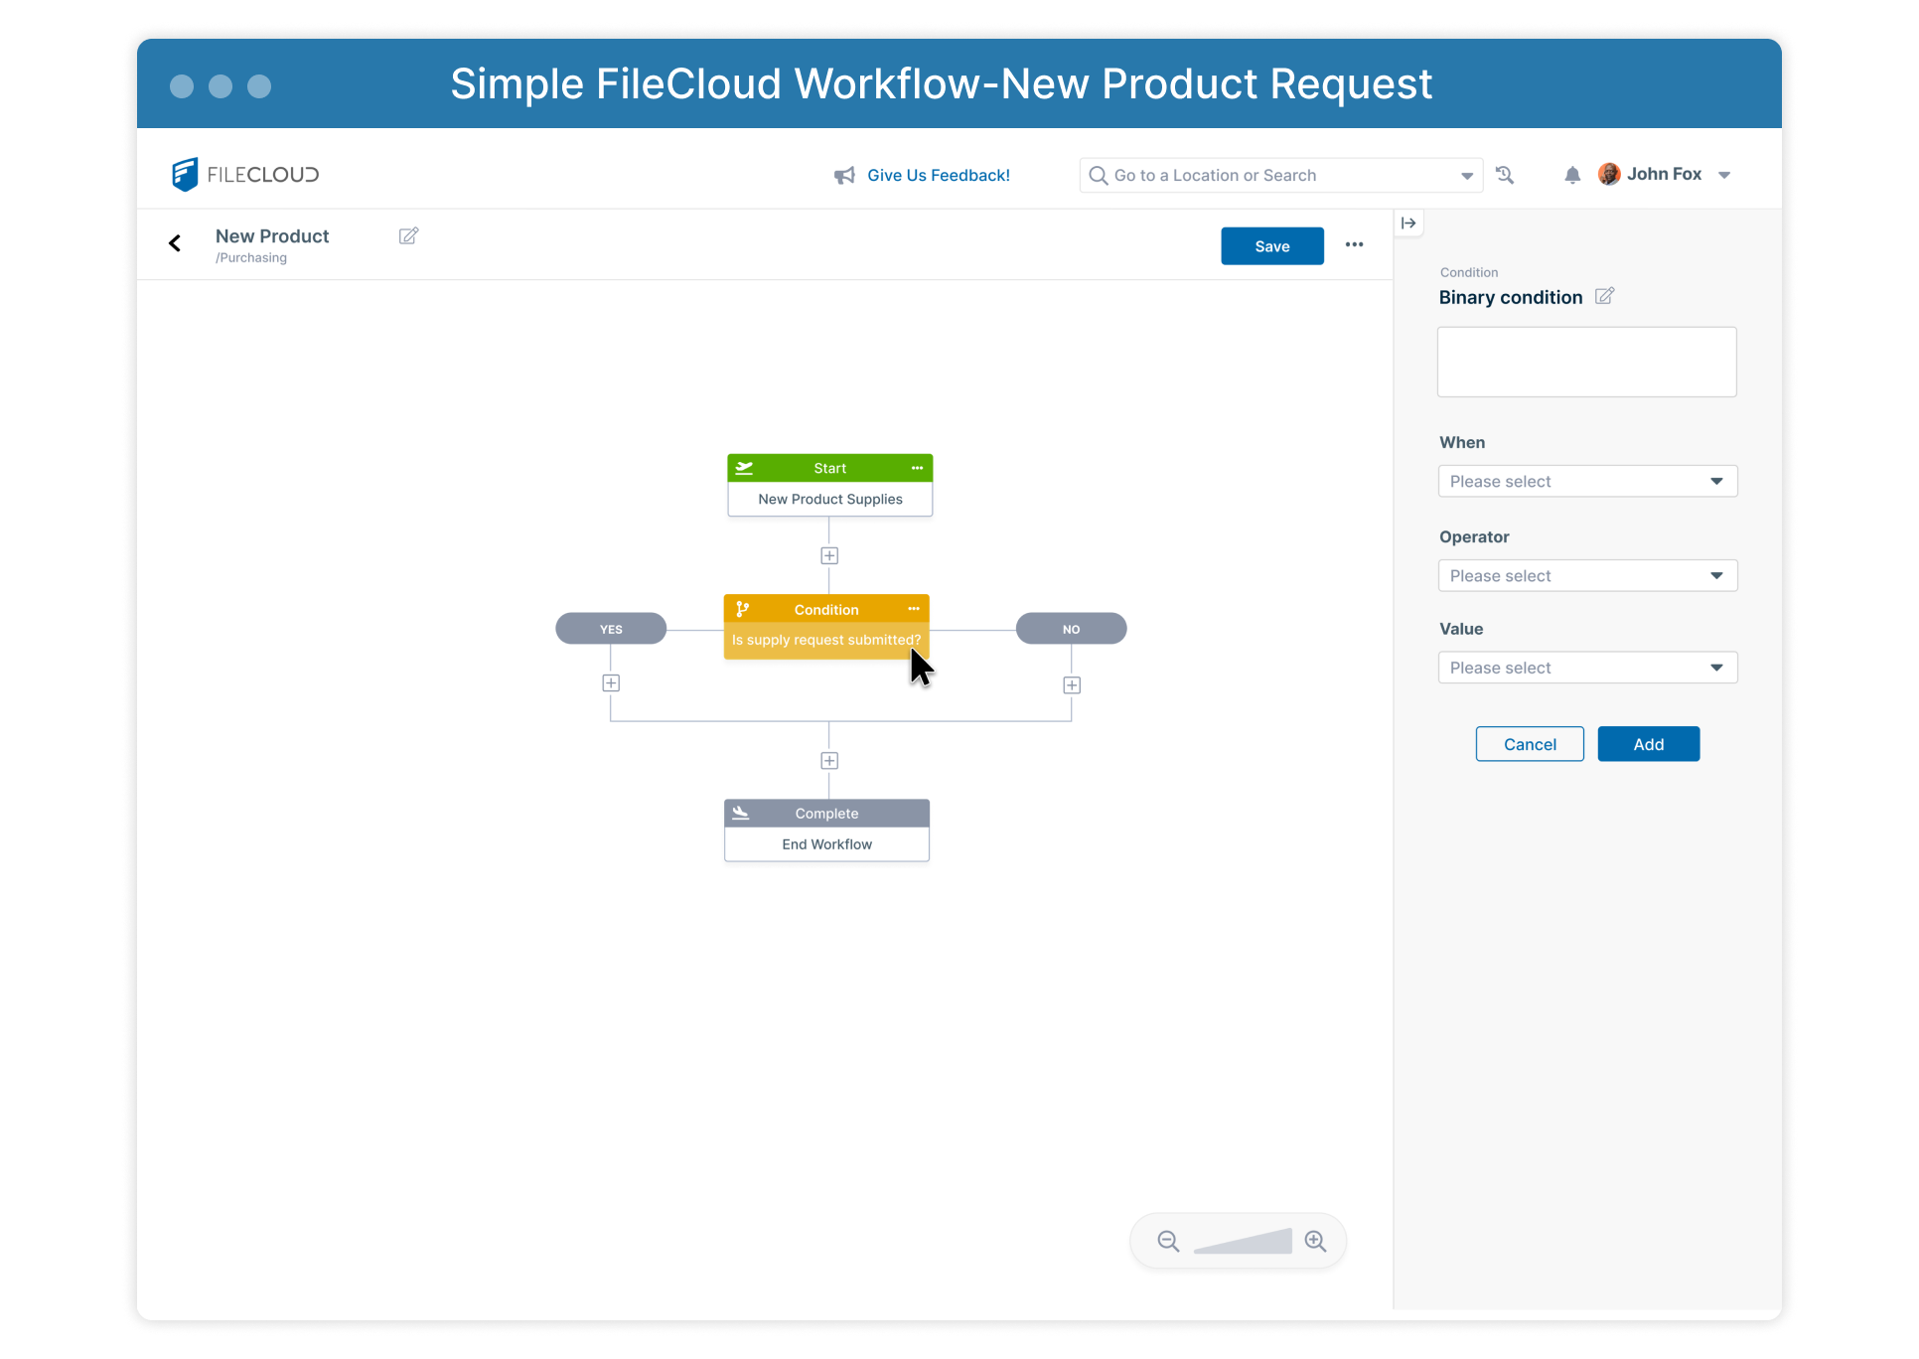Click the condition description text box
This screenshot has height=1359, width=1919.
click(1587, 362)
